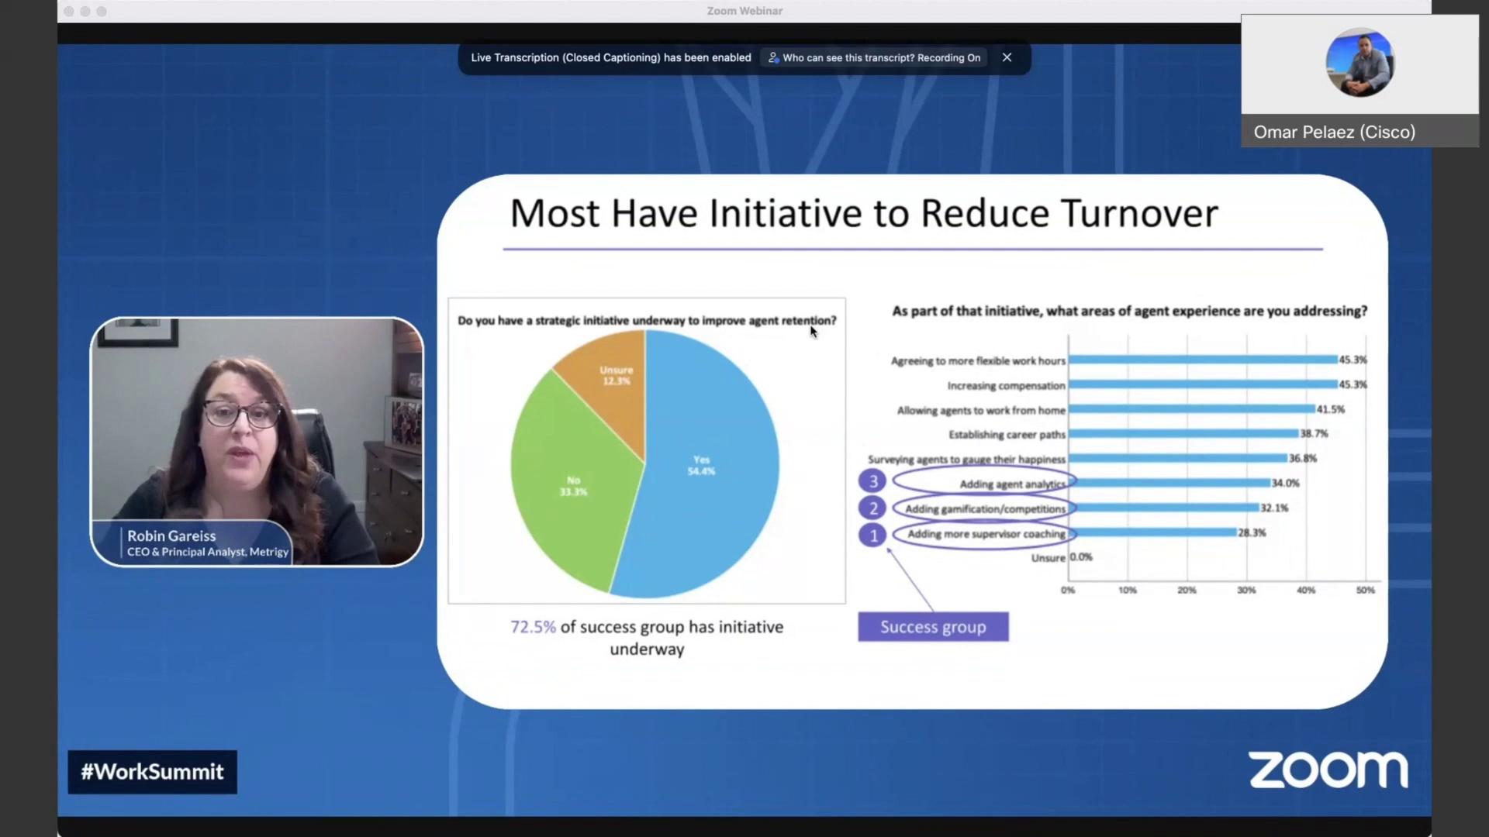The height and width of the screenshot is (837, 1489).
Task: Click the 36.8% bar value
Action: tap(1303, 459)
